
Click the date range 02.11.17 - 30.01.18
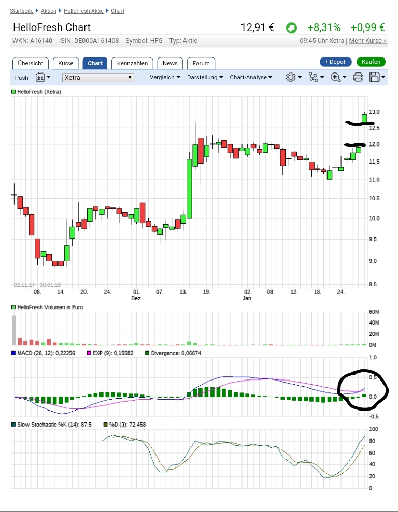[37, 285]
